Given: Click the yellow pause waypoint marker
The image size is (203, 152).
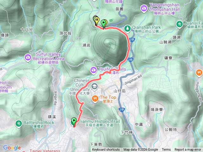Looking at the screenshot, I should [96, 21].
